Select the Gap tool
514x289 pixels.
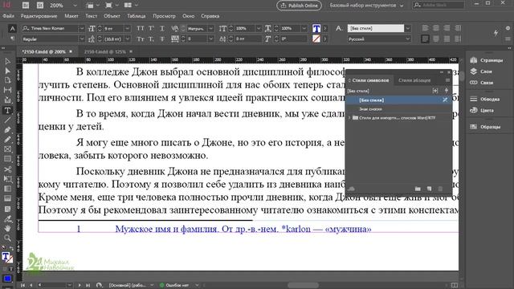point(7,90)
